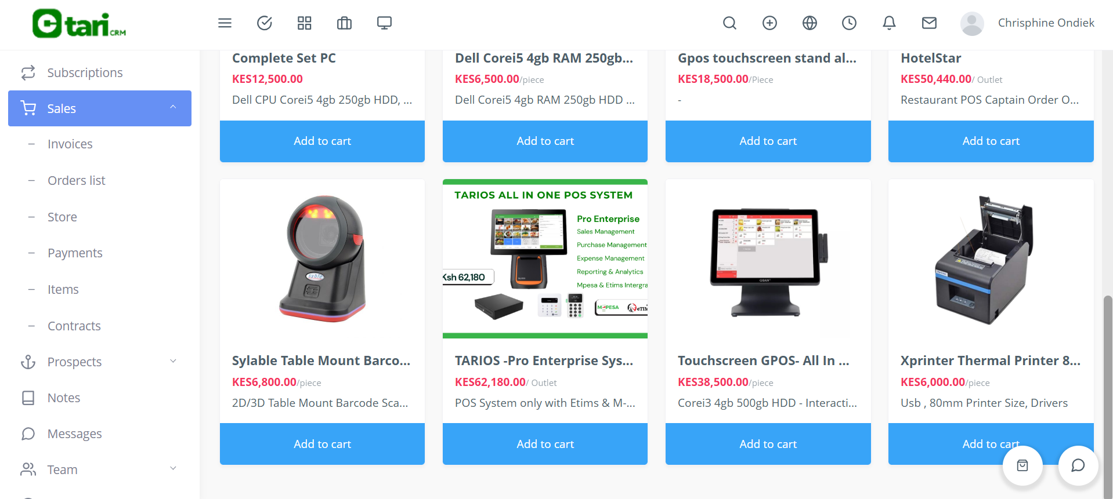Image resolution: width=1113 pixels, height=499 pixels.
Task: Click the monitor screen icon
Action: coord(384,23)
